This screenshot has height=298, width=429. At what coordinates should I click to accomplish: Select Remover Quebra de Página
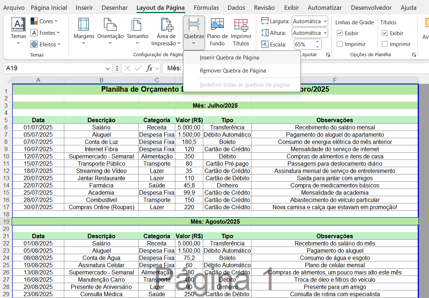pos(233,71)
